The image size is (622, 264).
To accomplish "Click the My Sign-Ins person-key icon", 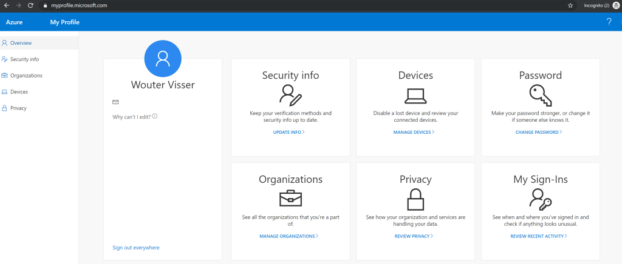I will (540, 199).
